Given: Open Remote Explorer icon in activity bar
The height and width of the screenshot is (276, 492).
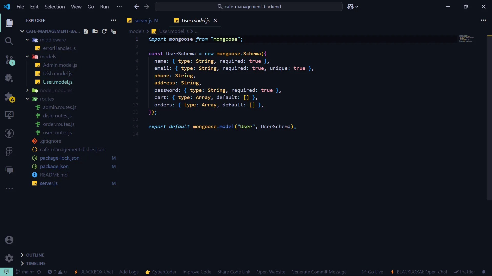Looking at the screenshot, I should pos(9,115).
